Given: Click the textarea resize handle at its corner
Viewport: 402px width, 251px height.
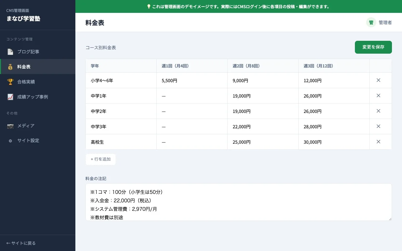Looking at the screenshot, I should [390, 219].
